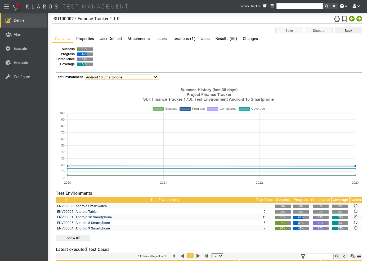Select Android Smartwatch radio button

[356, 206]
